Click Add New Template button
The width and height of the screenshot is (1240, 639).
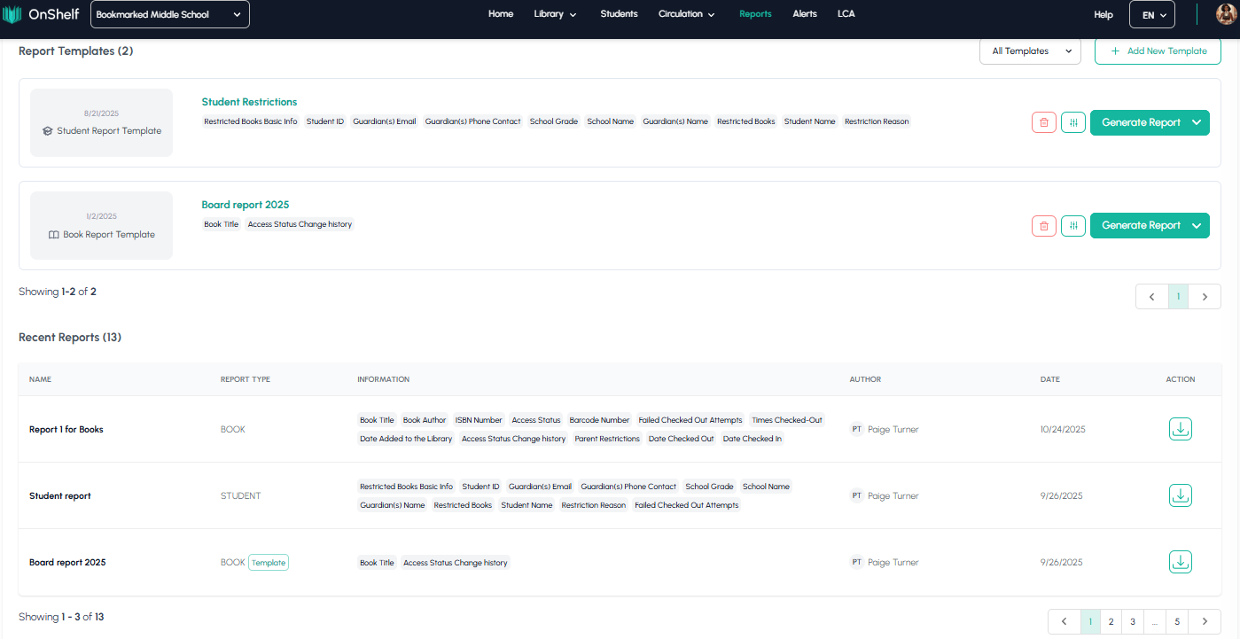(x=1158, y=51)
